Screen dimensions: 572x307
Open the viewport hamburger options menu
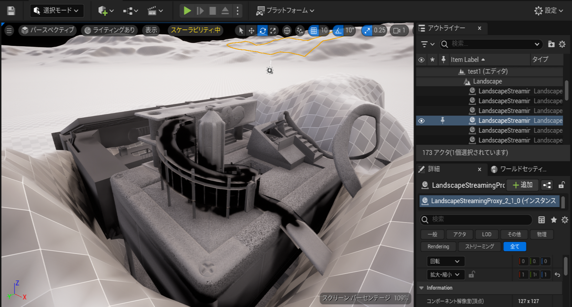pos(9,31)
